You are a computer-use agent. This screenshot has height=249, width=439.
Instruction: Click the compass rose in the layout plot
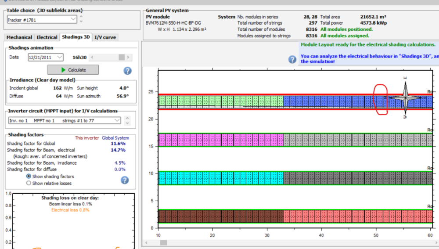point(405,97)
